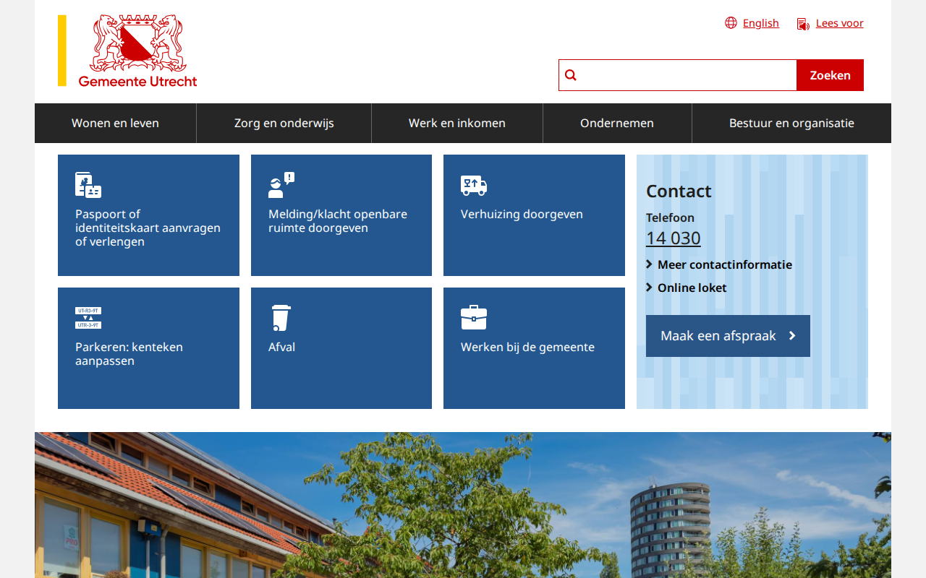Click the complaint report person icon
This screenshot has width=926, height=578.
(x=281, y=185)
